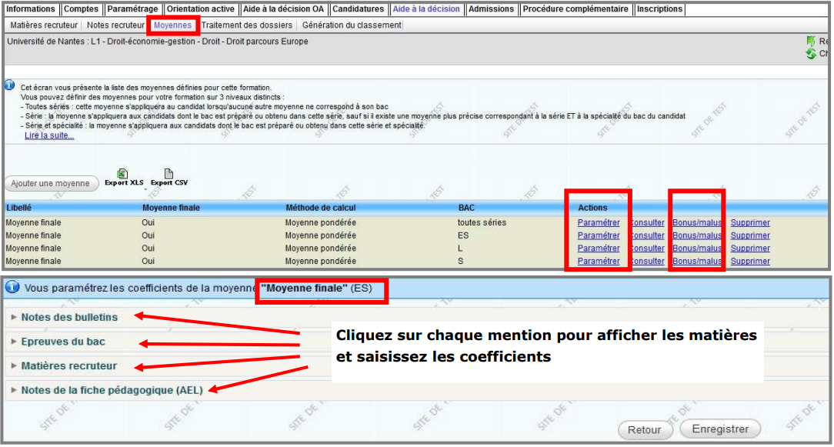Click Supprimer link for the S row
Image resolution: width=834 pixels, height=447 pixels.
[x=750, y=262]
